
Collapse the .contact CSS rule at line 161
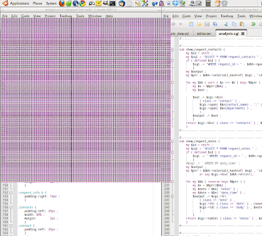[10, 226]
